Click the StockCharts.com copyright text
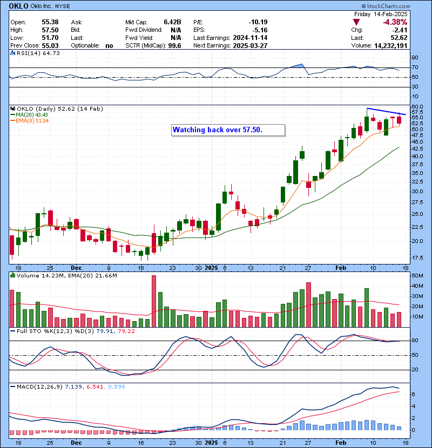This screenshot has width=432, height=448. 386,6
